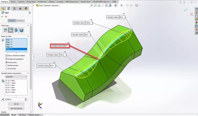198x116 pixels.
Task: Accept the fillet with green checkmark
Action: [x=2, y=17]
